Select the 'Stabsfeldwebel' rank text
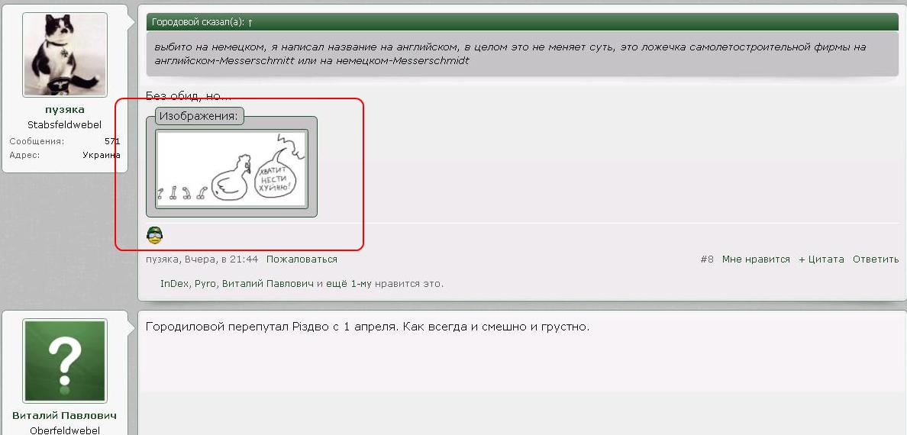This screenshot has height=435, width=907. 65,125
